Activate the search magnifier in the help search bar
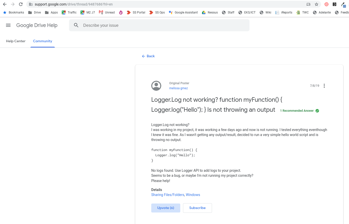Image resolution: width=349 pixels, height=224 pixels. [76, 25]
